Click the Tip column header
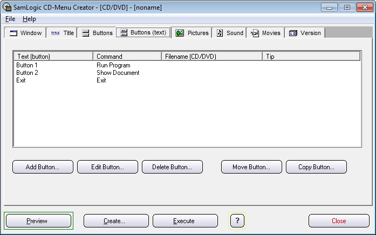The height and width of the screenshot is (235, 376). (x=311, y=57)
